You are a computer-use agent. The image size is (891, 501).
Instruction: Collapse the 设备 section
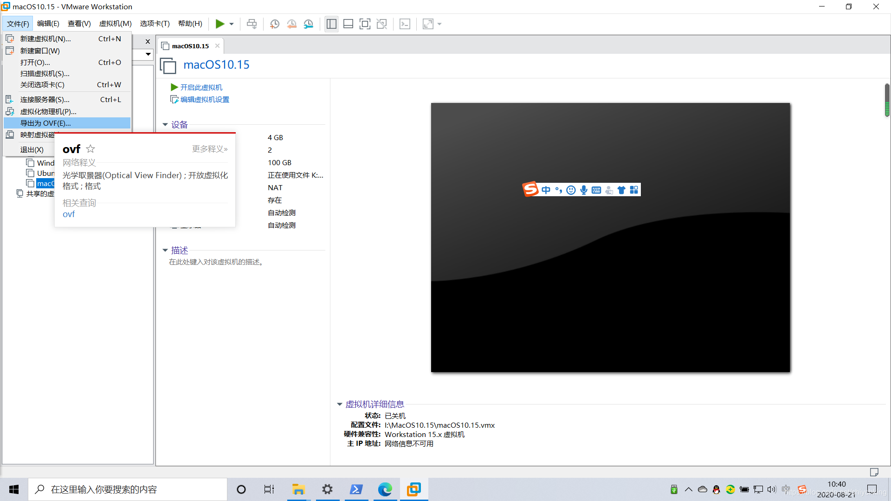pyautogui.click(x=165, y=125)
